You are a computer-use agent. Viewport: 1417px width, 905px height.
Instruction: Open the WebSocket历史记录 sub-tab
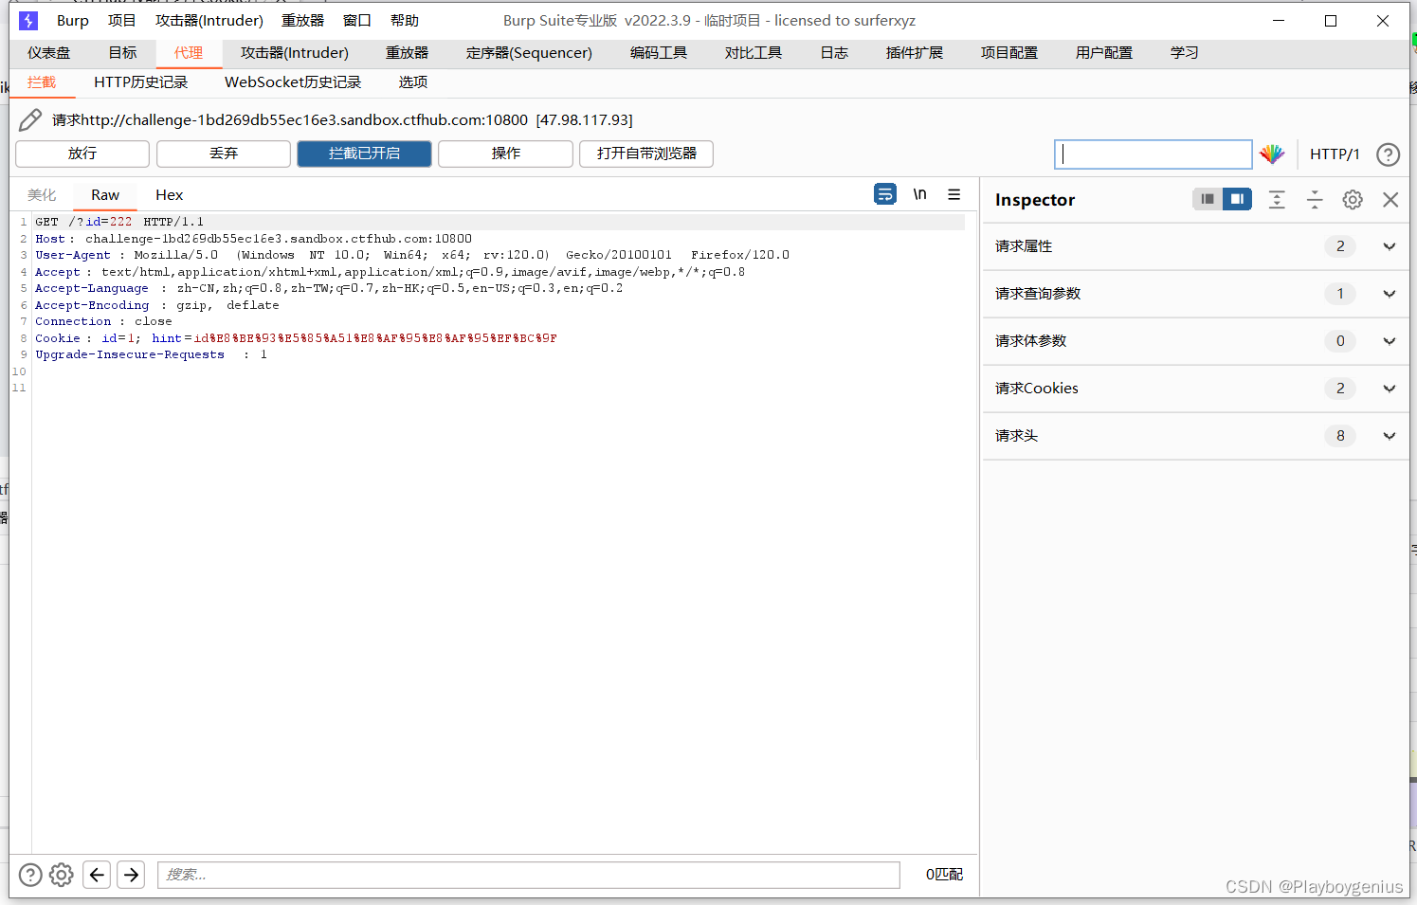[x=293, y=82]
